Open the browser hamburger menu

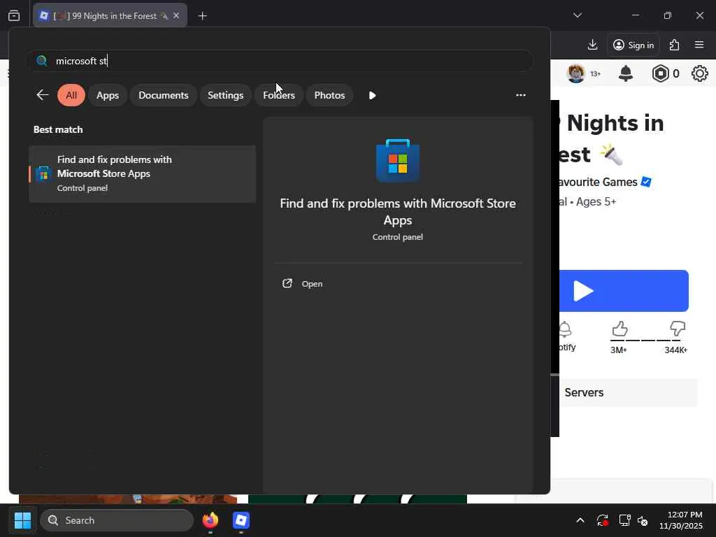[x=699, y=45]
